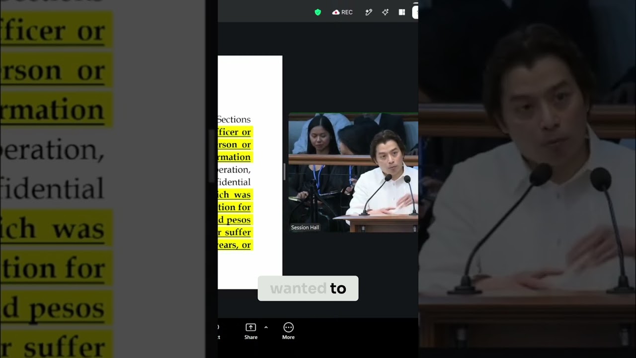This screenshot has width=636, height=358.
Task: Click the word 'Sections' in shared document
Action: 234,119
